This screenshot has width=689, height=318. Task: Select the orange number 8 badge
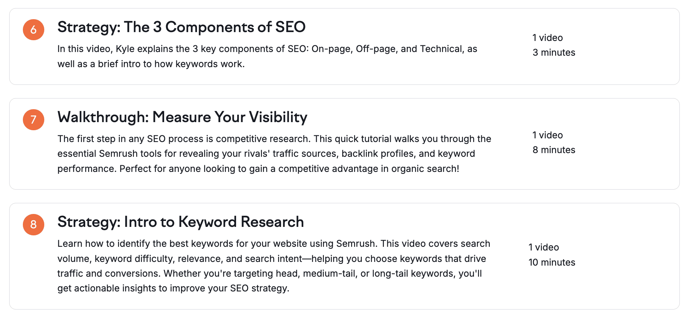(34, 224)
